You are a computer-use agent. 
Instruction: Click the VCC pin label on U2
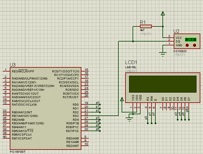179,38
